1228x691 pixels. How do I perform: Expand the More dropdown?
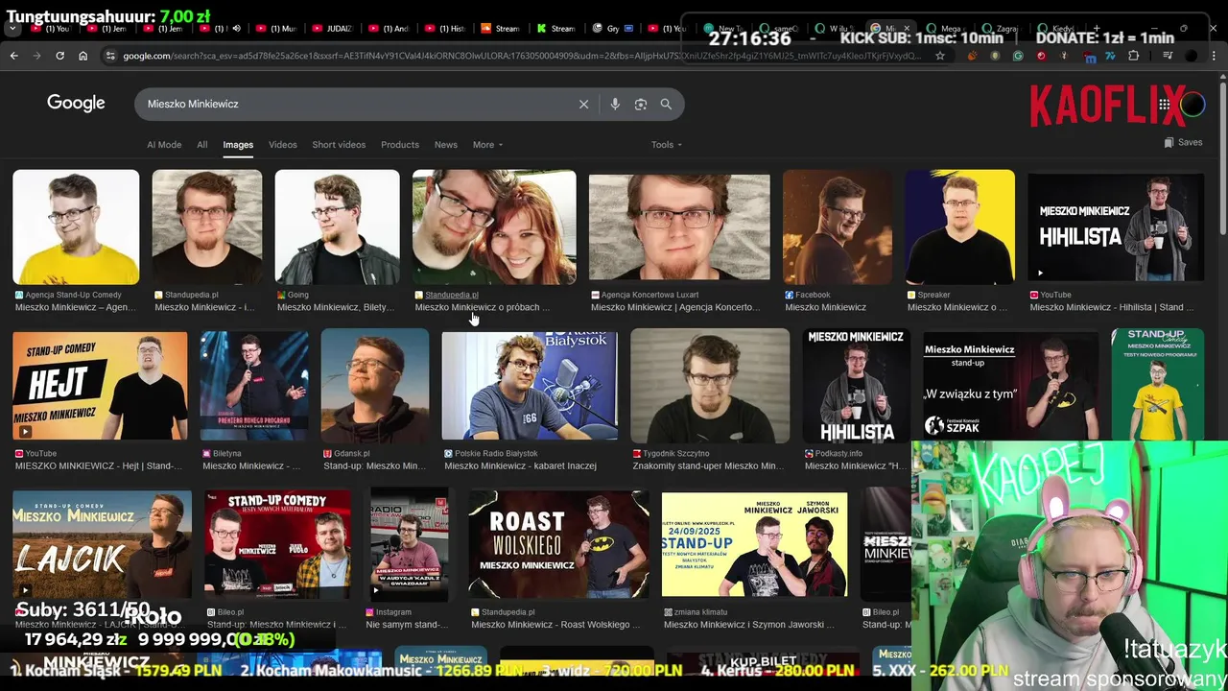point(487,145)
